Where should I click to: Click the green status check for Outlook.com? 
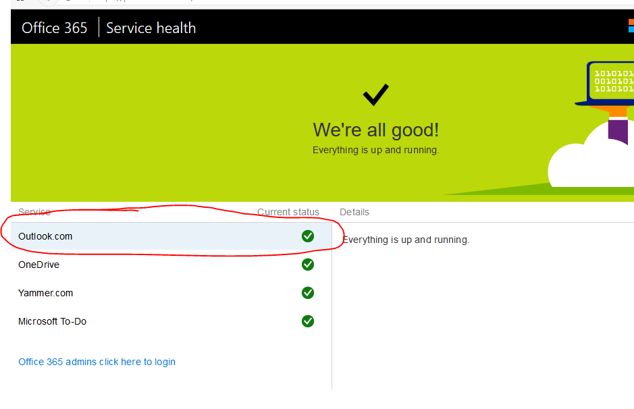coord(308,236)
